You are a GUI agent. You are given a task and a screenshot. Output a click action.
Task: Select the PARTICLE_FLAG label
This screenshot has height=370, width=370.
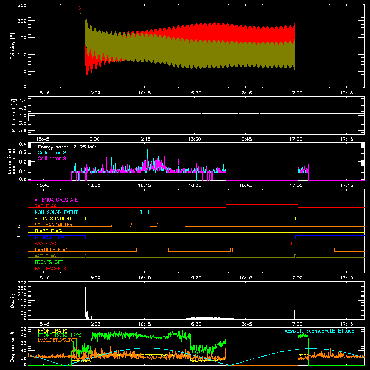(52, 249)
